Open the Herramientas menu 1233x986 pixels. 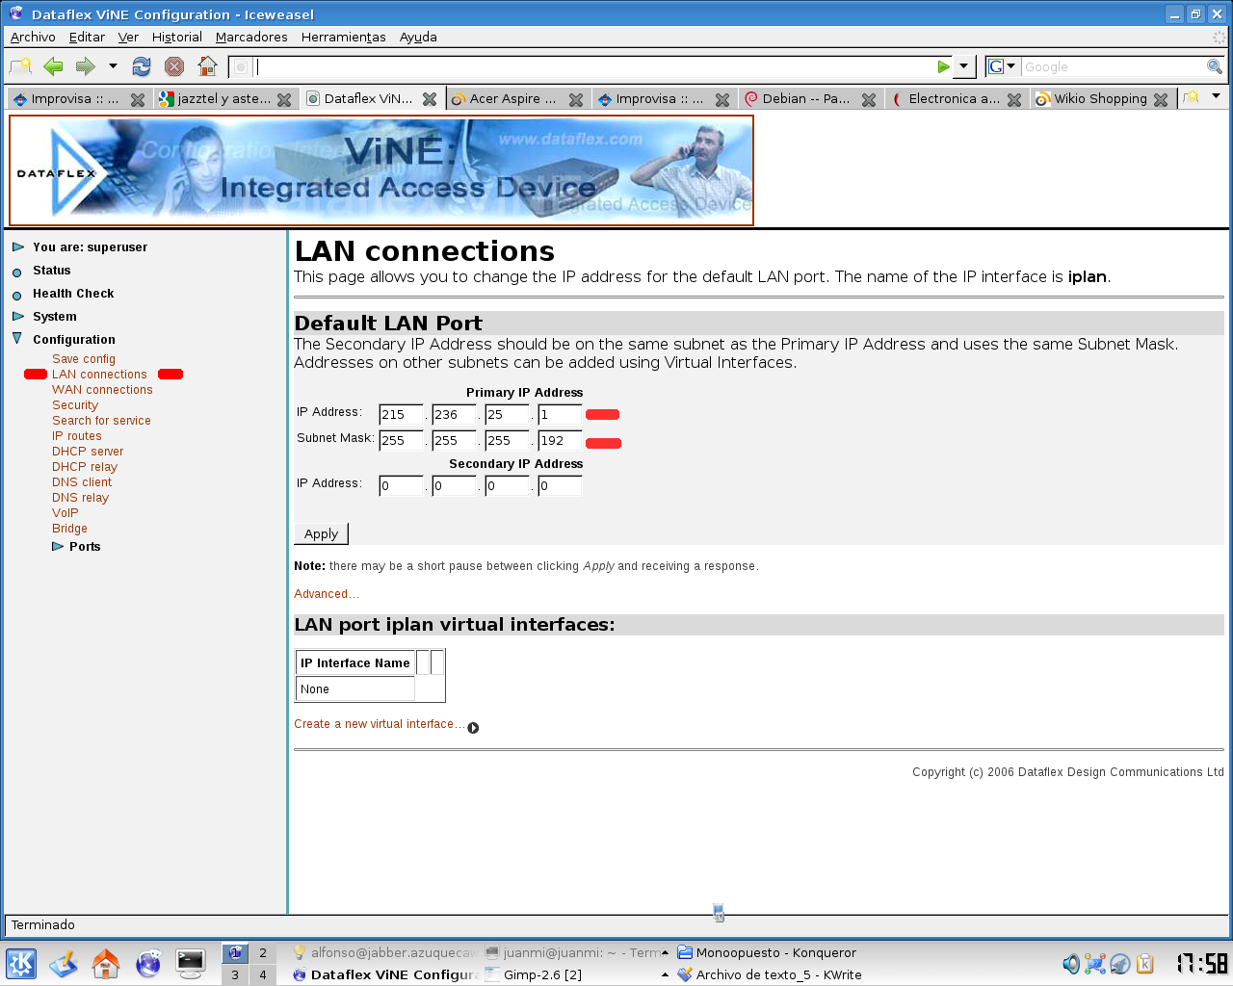(x=344, y=37)
